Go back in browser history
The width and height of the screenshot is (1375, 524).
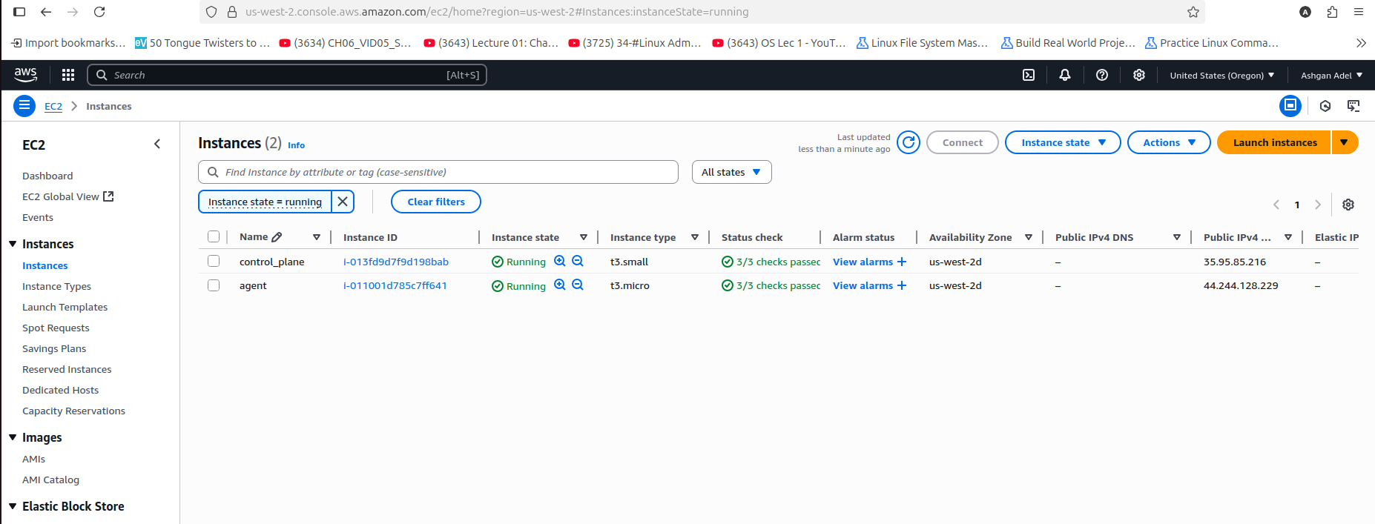[46, 12]
